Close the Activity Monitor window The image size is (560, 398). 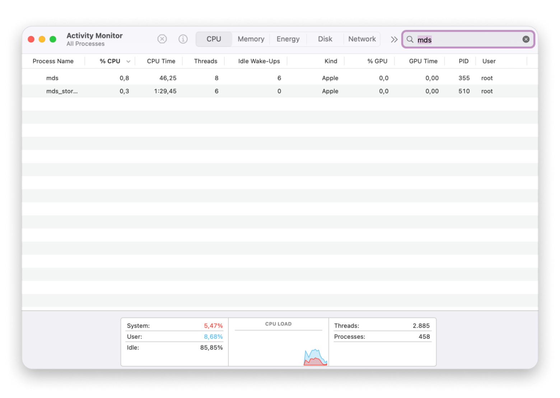[31, 39]
